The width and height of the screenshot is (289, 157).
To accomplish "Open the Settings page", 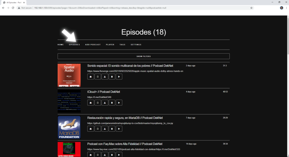I will [136, 45].
